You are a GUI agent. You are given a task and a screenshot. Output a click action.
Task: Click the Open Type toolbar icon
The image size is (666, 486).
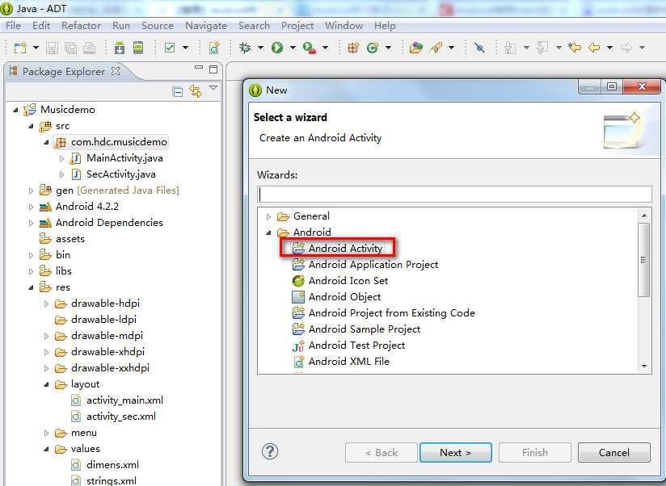click(416, 48)
